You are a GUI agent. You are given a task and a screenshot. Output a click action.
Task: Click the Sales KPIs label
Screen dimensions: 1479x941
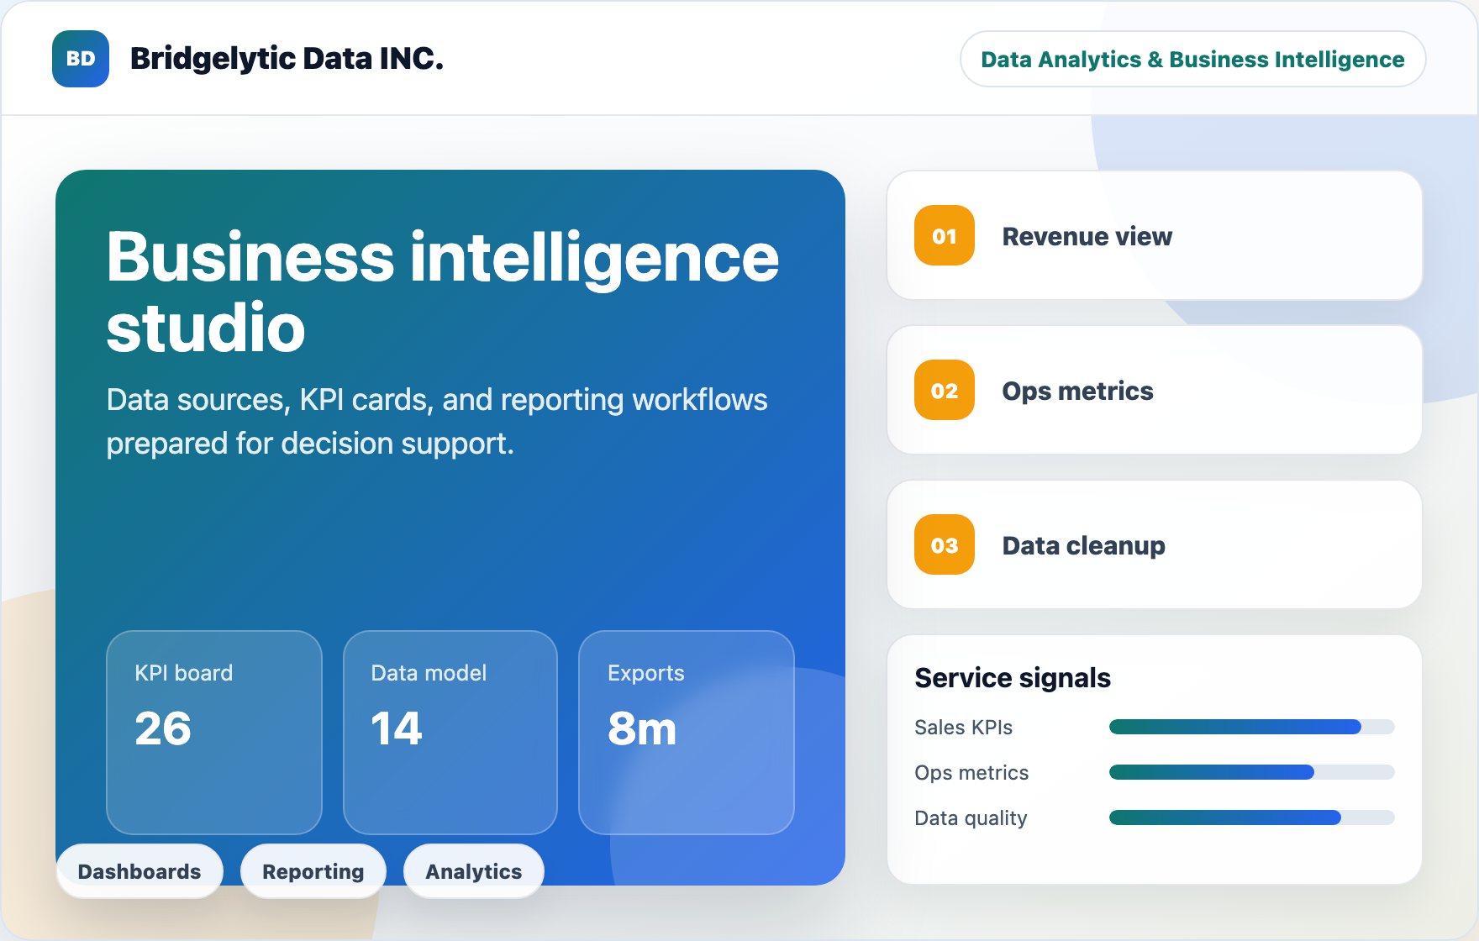coord(964,728)
